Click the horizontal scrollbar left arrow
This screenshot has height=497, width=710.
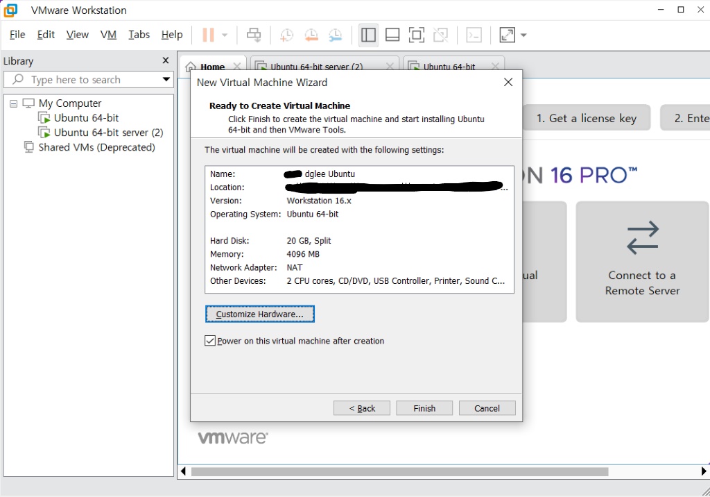183,471
